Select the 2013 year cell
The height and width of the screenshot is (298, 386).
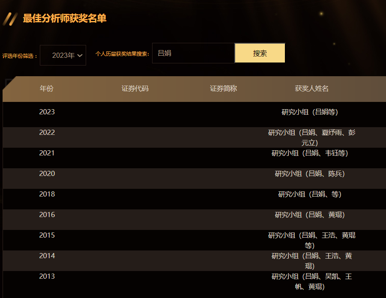click(x=47, y=276)
